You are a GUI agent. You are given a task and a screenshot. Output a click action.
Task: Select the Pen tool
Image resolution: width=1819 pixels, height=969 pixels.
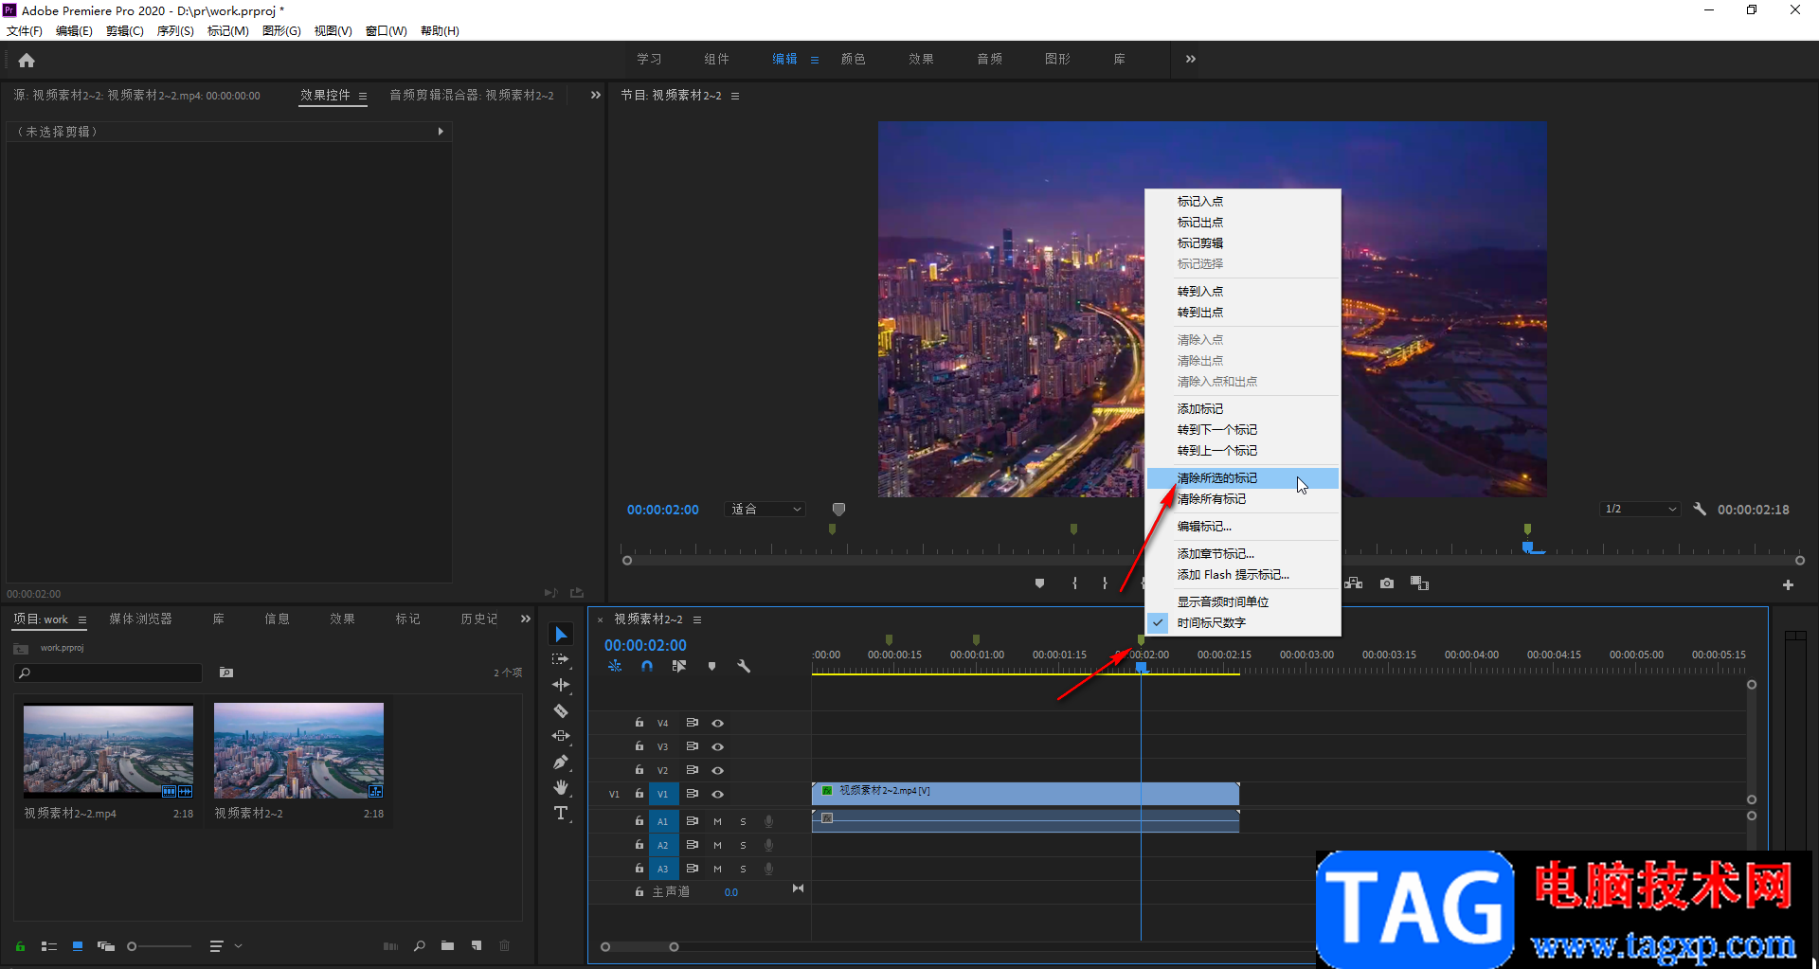tap(561, 762)
